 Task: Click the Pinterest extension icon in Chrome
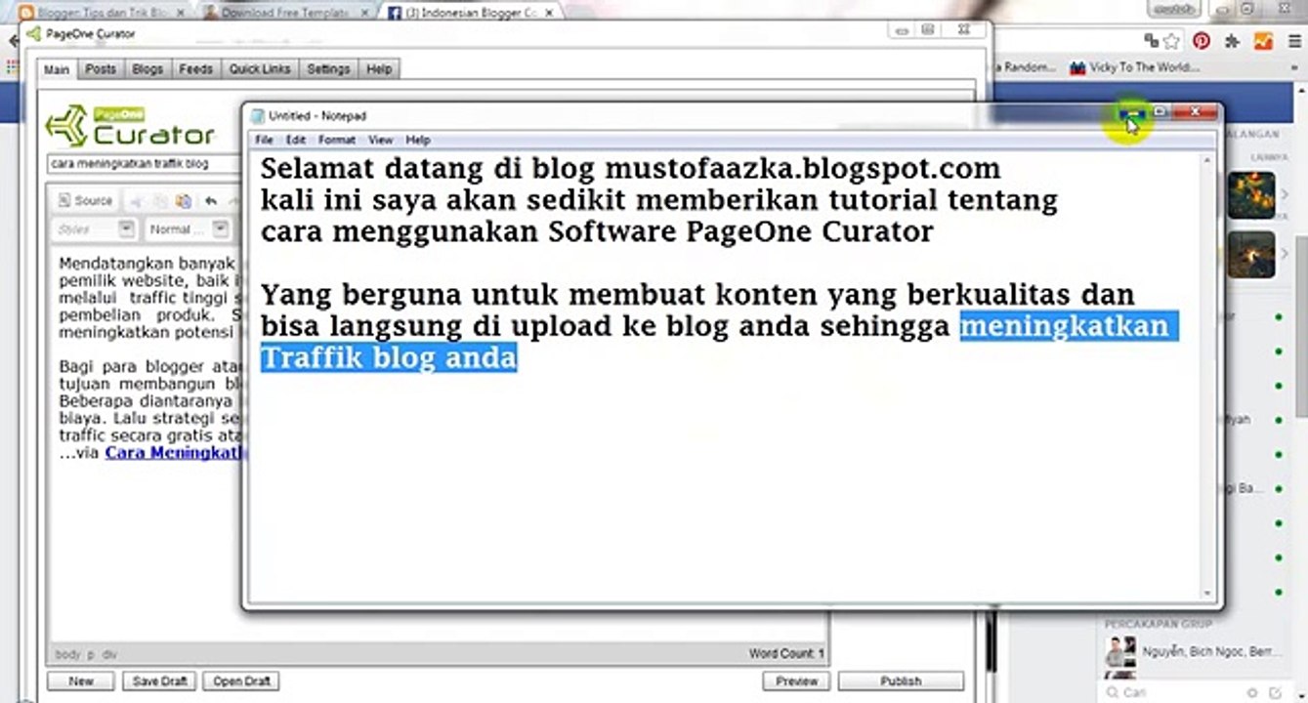point(1201,41)
